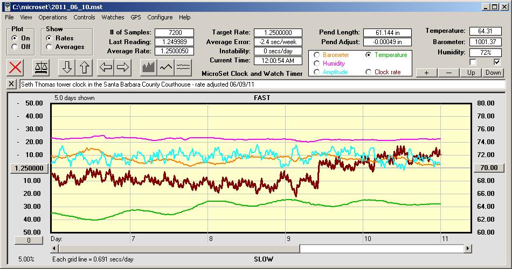Open the Controls menu

(84, 17)
